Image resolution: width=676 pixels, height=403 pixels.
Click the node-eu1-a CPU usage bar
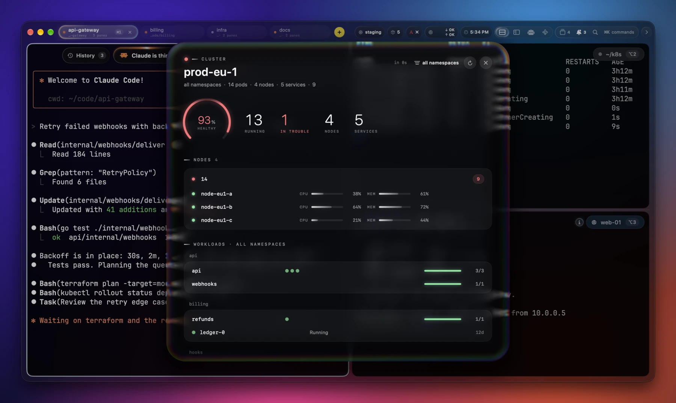pos(327,194)
